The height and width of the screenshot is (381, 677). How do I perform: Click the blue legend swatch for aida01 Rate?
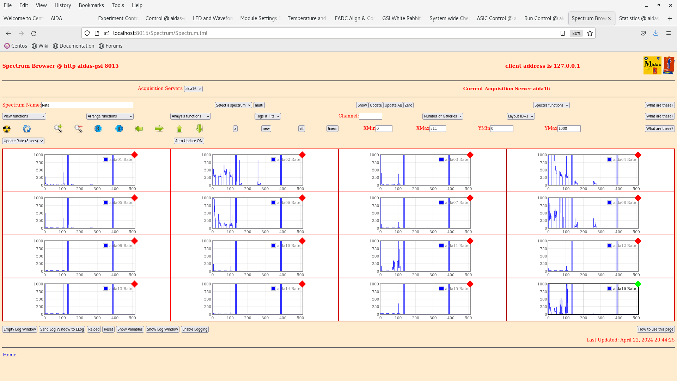(105, 159)
